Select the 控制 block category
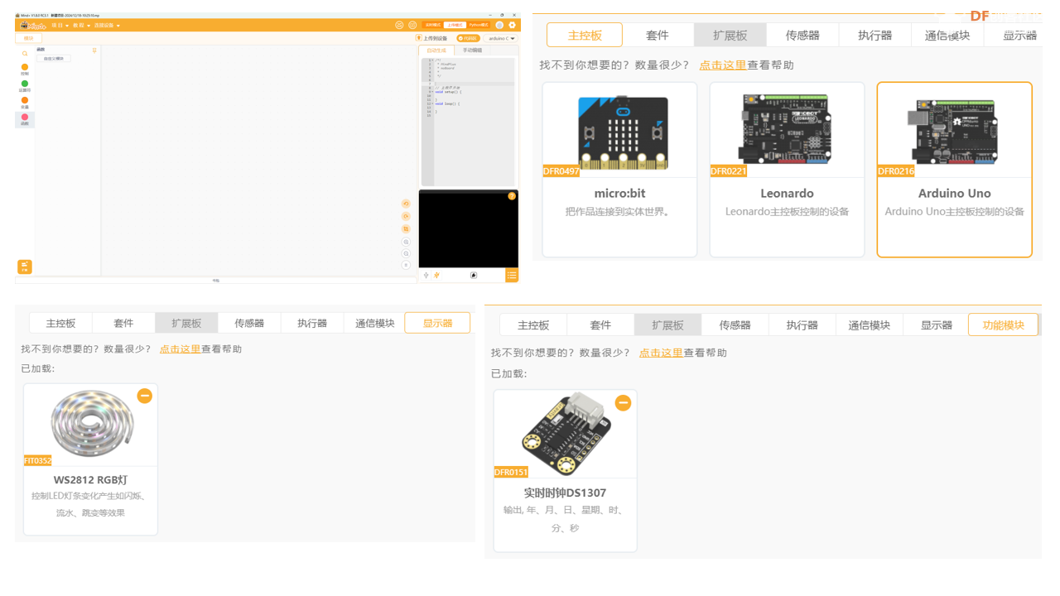This screenshot has width=1060, height=596. tap(25, 69)
